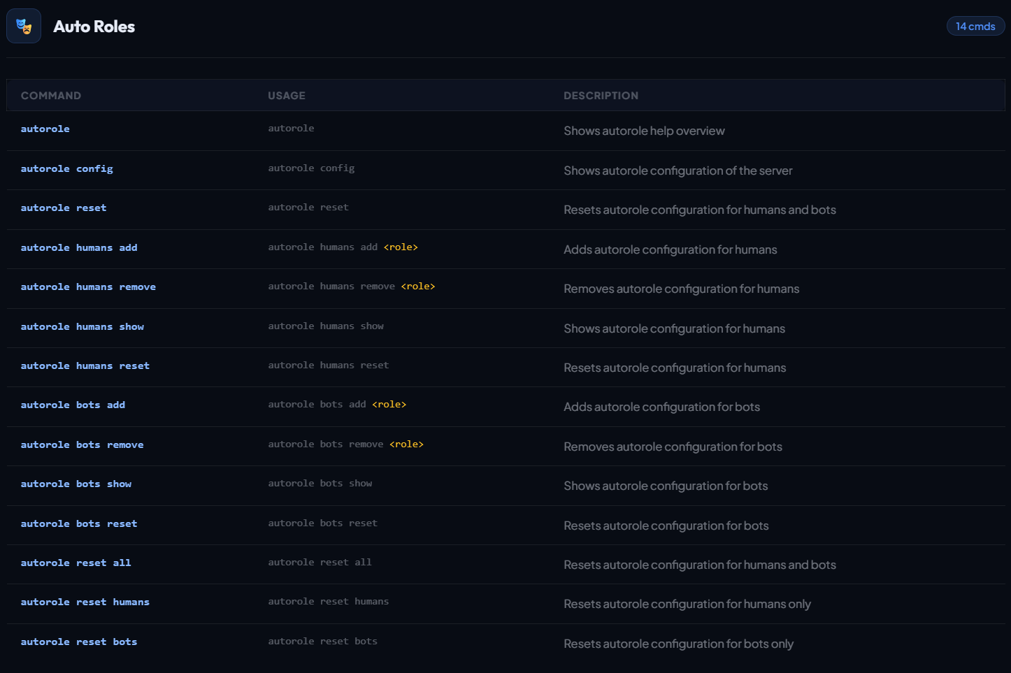
Task: Select the autorole reset bots command
Action: click(x=79, y=642)
